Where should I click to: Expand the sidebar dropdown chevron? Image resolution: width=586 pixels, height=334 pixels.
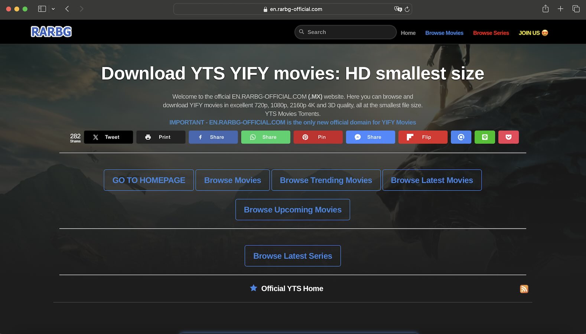click(53, 9)
